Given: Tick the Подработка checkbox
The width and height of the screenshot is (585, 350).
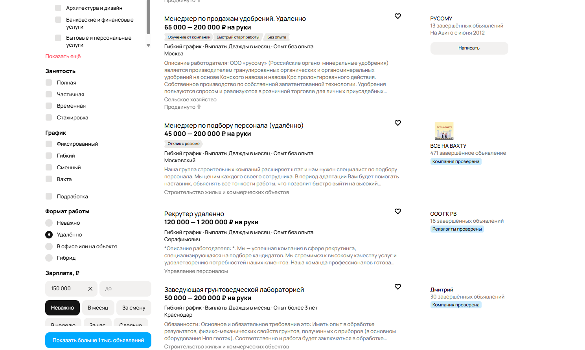Looking at the screenshot, I should click(49, 196).
